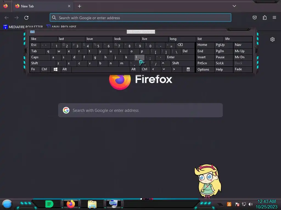Image resolution: width=281 pixels, height=210 pixels.
Task: Open the green notes app on taskbar
Action: point(49,204)
